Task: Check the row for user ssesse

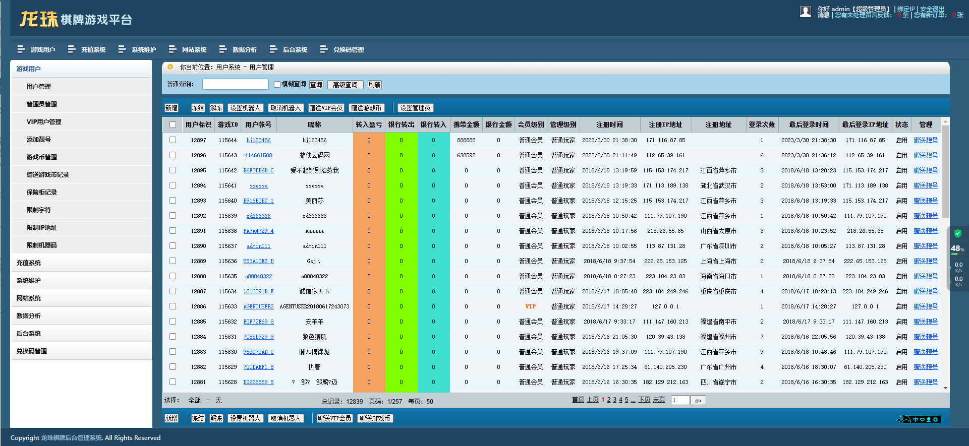Action: (173, 185)
